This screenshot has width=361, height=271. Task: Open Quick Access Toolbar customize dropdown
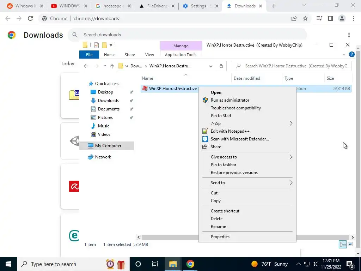[x=111, y=46]
